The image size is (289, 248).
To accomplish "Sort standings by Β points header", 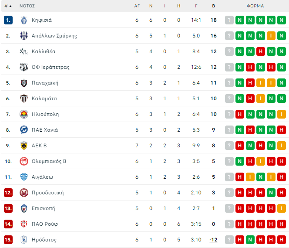I will pyautogui.click(x=213, y=6).
